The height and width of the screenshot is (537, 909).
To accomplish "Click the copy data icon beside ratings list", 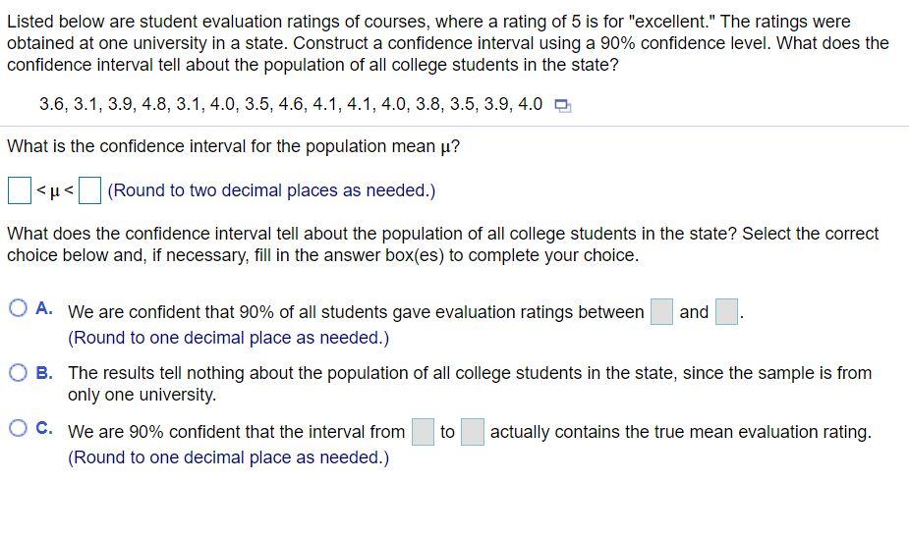I will [x=562, y=106].
